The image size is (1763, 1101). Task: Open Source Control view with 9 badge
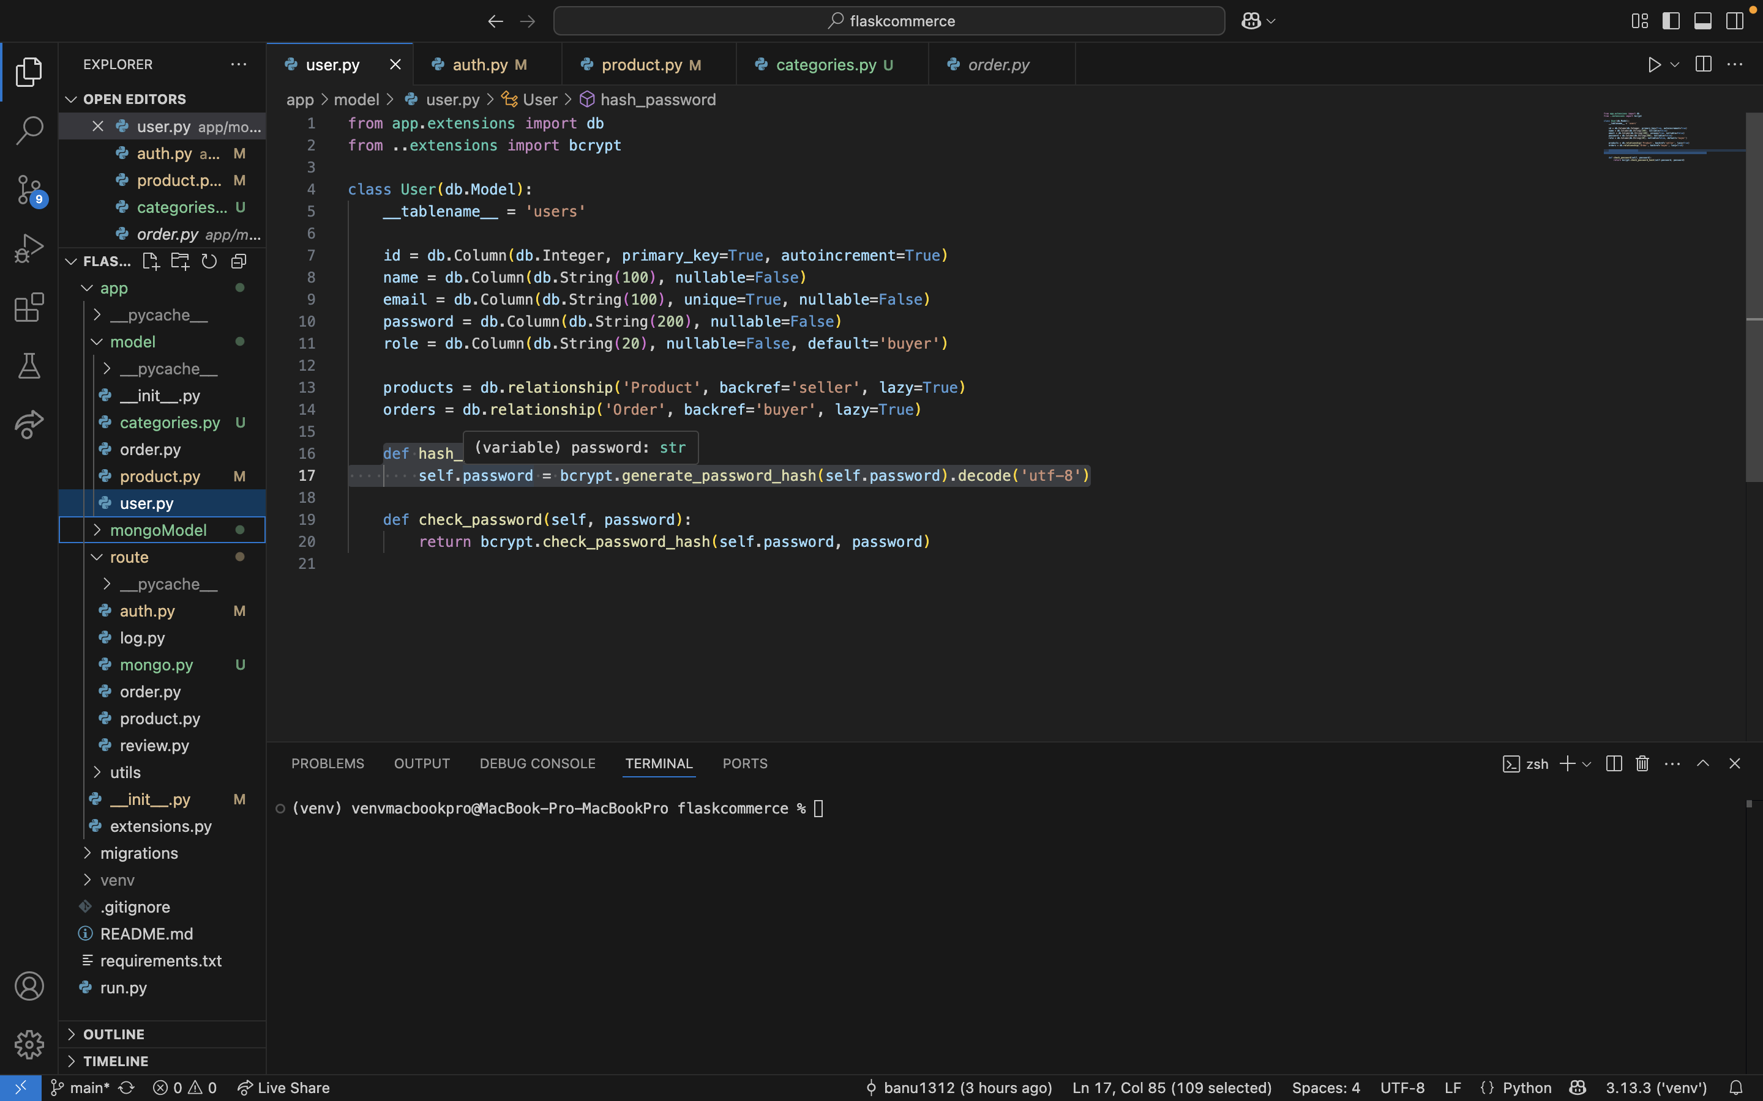tap(29, 190)
